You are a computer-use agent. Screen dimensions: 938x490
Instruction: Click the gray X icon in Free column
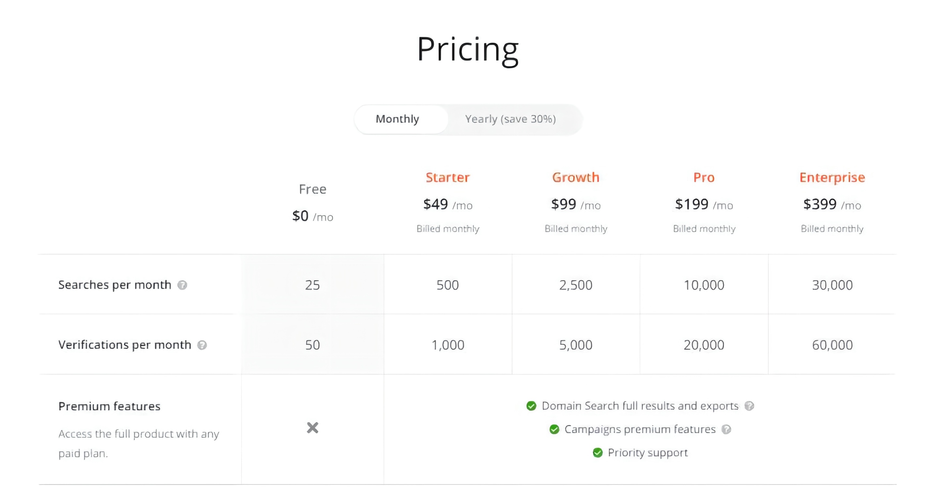(x=312, y=427)
